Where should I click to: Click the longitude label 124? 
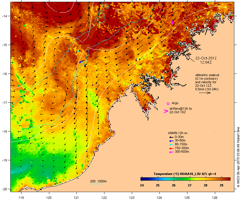tap(159, 198)
